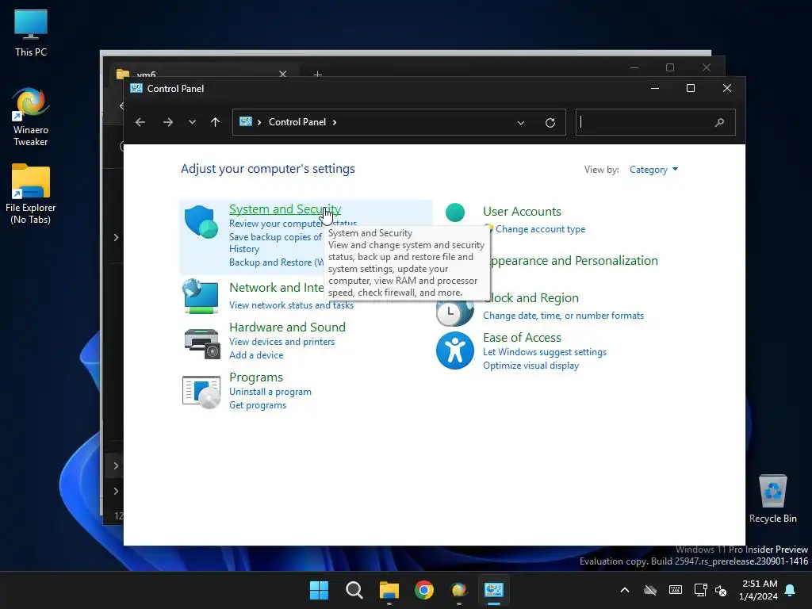812x609 pixels.
Task: Click Save backup copies with File History
Action: point(275,243)
